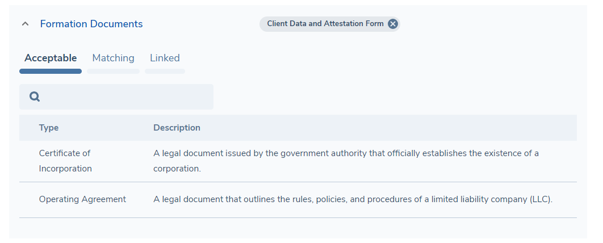Screen dimensions: 603x243
Task: Click the divider line above Operating Agreement row
Action: 298,182
